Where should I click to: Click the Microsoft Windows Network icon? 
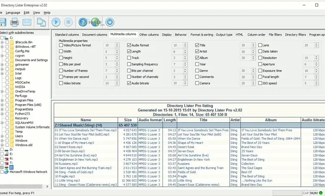click(6, 172)
